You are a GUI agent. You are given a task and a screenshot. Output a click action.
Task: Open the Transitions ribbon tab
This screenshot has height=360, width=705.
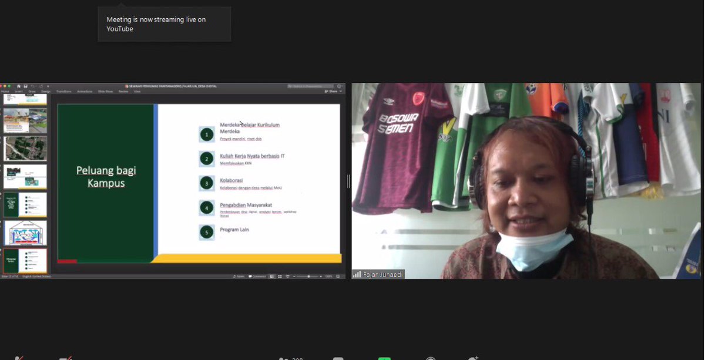63,92
